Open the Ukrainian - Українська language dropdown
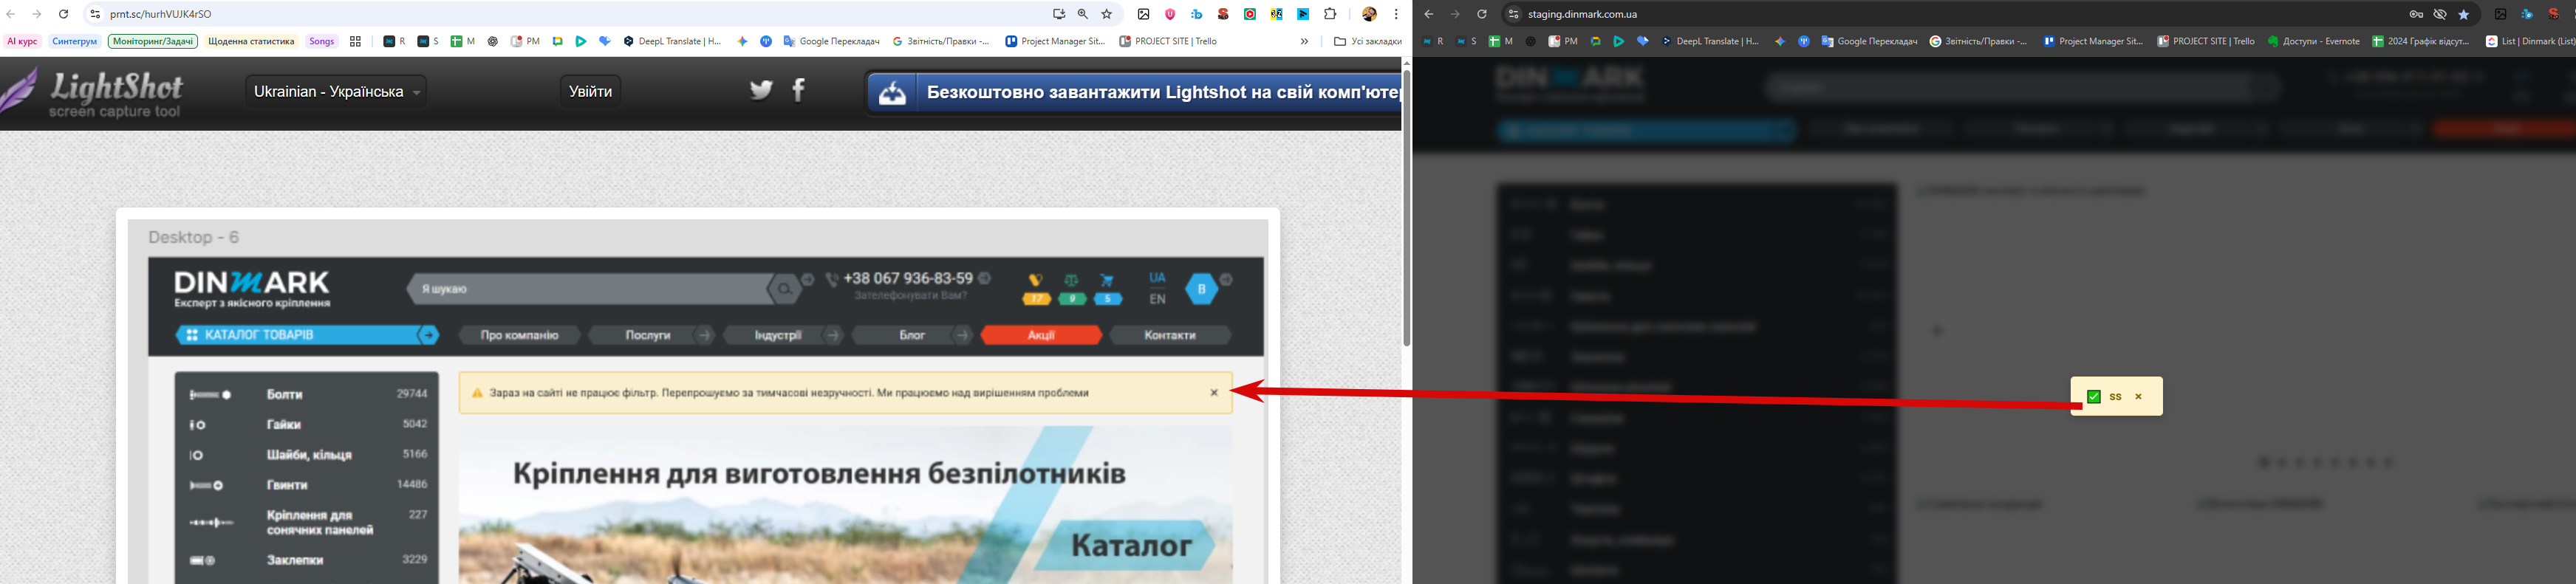The height and width of the screenshot is (584, 2576). pyautogui.click(x=336, y=91)
